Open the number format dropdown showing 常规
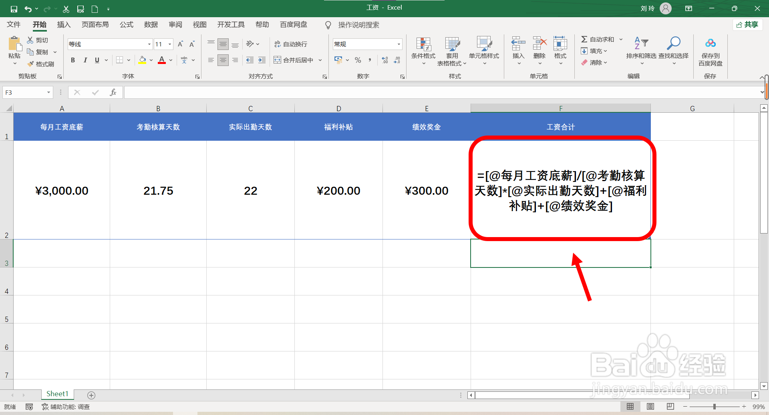The image size is (769, 415). (398, 44)
